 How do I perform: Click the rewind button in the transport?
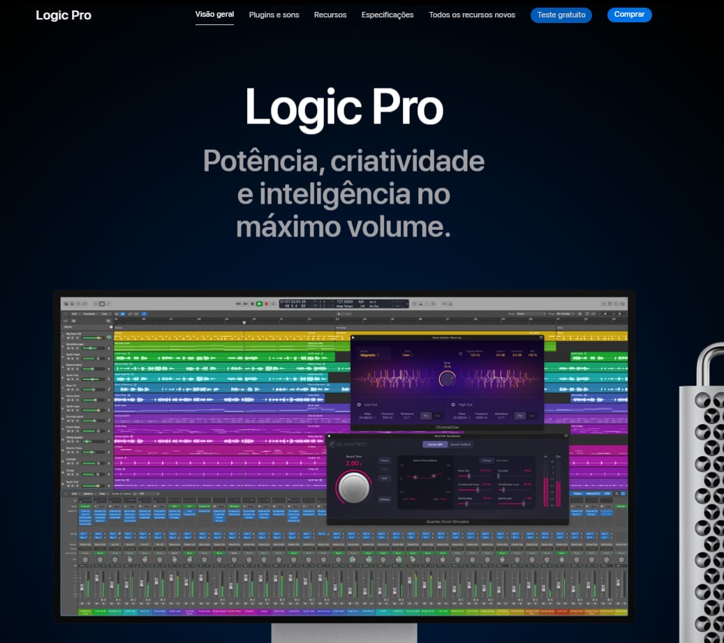point(238,304)
